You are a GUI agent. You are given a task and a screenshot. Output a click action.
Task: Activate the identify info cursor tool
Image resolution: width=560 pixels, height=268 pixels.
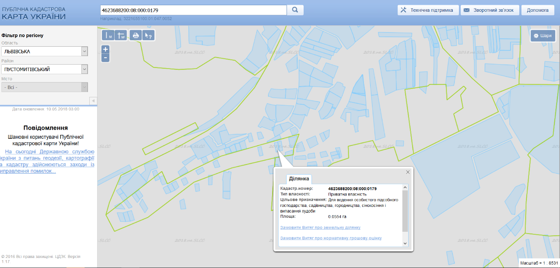tap(149, 35)
